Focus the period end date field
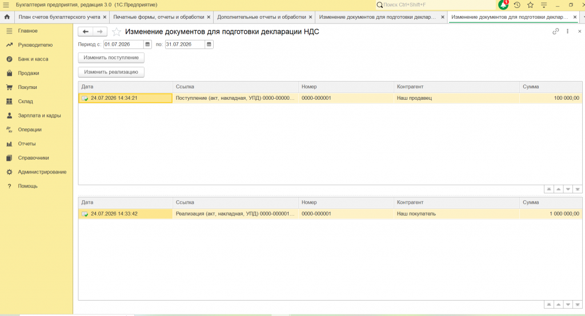This screenshot has height=316, width=585. [185, 44]
